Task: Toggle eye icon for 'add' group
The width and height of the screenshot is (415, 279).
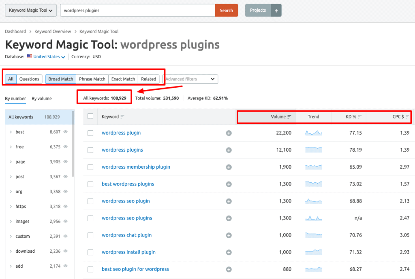Action: (x=65, y=266)
